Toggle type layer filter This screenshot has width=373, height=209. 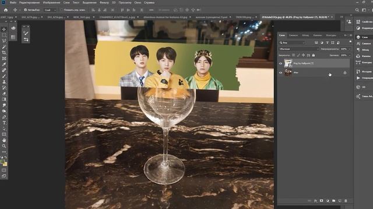click(328, 42)
